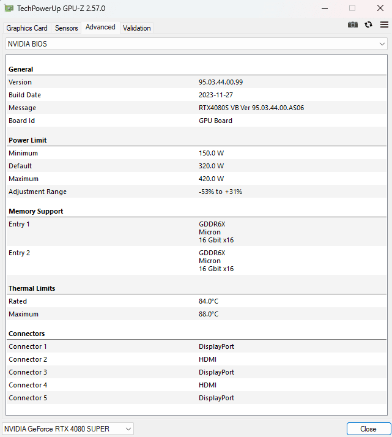Open the hamburger menu icon

(x=384, y=24)
